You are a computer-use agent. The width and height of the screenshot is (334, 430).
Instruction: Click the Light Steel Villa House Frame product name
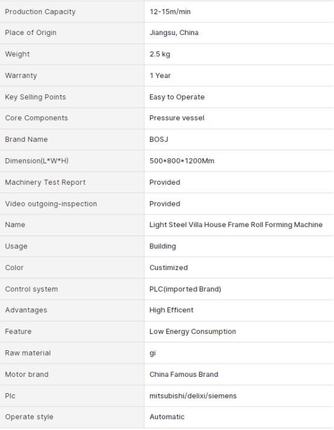236,225
